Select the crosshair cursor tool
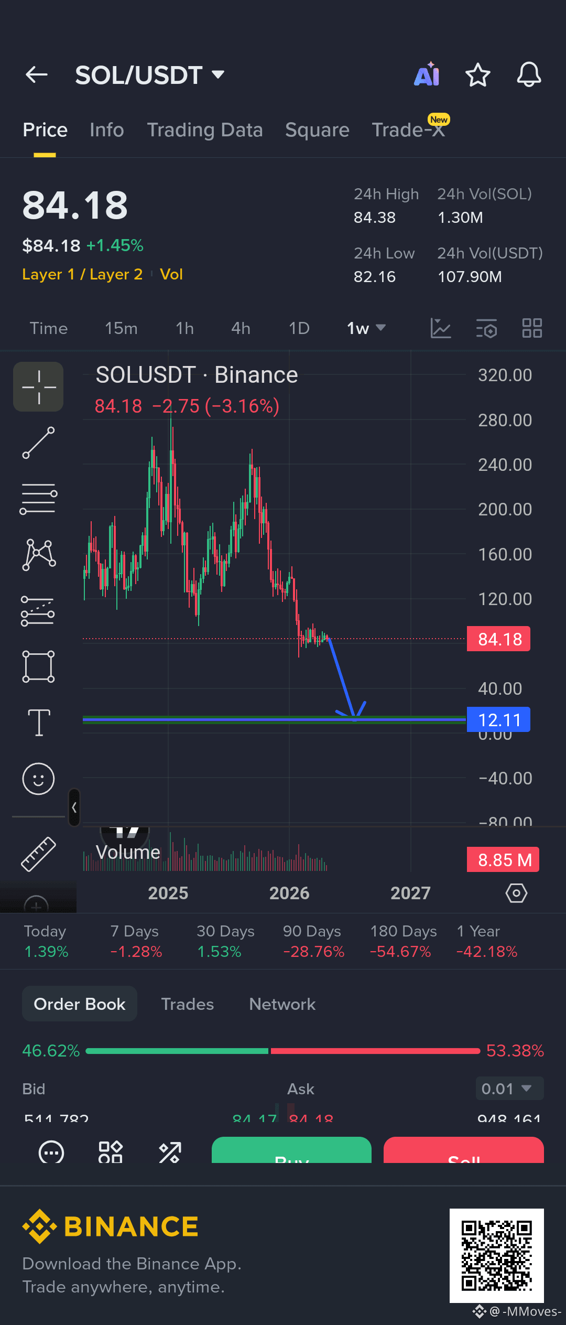 [x=38, y=387]
